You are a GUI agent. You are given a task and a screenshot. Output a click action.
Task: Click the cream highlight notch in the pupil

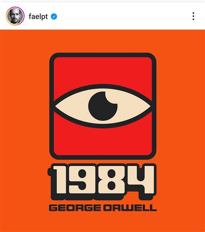tap(112, 98)
